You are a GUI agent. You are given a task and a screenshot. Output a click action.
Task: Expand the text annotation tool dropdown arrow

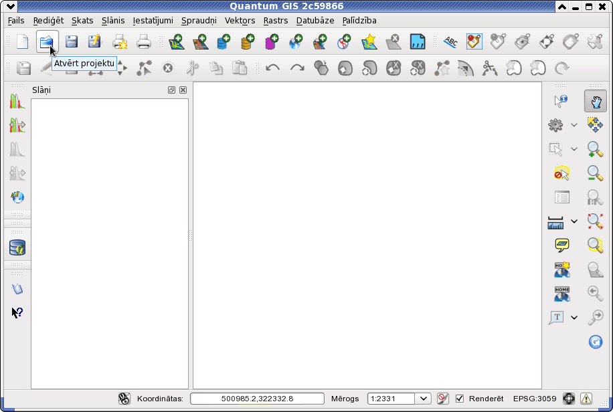tap(574, 318)
